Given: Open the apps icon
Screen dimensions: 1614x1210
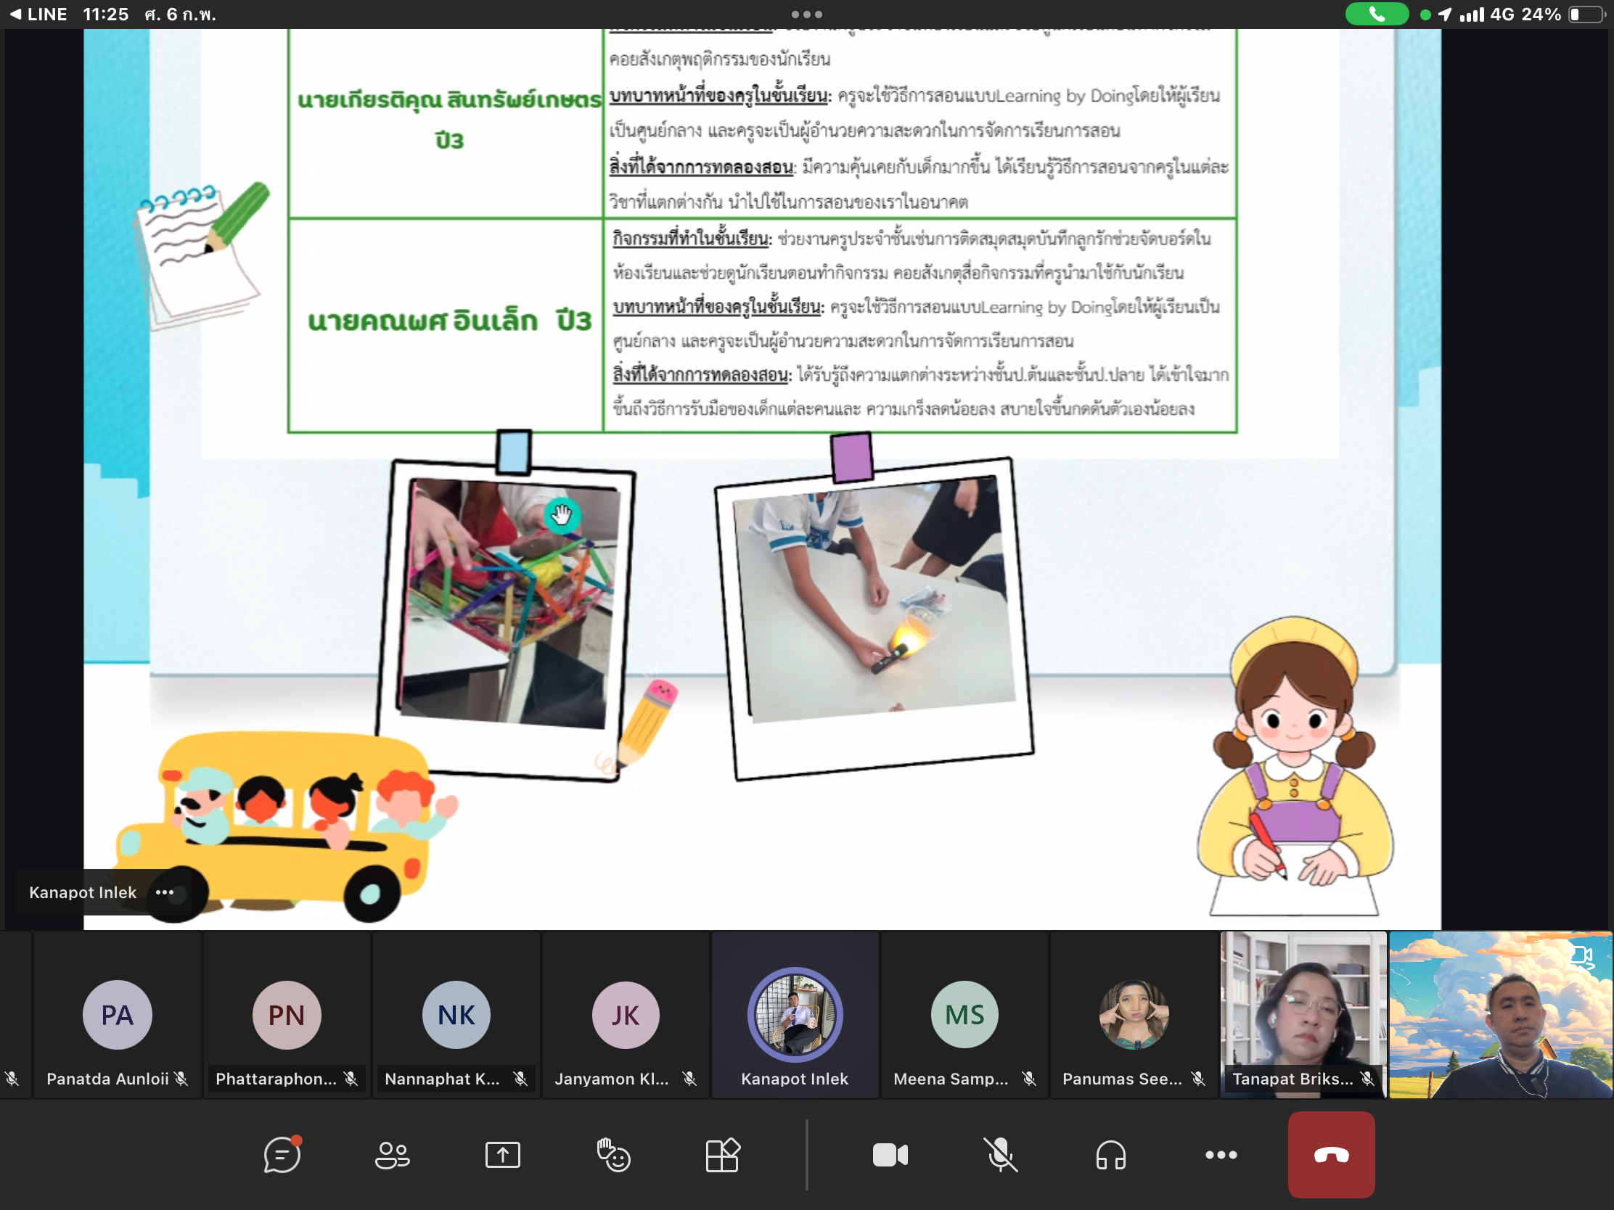Looking at the screenshot, I should click(723, 1156).
